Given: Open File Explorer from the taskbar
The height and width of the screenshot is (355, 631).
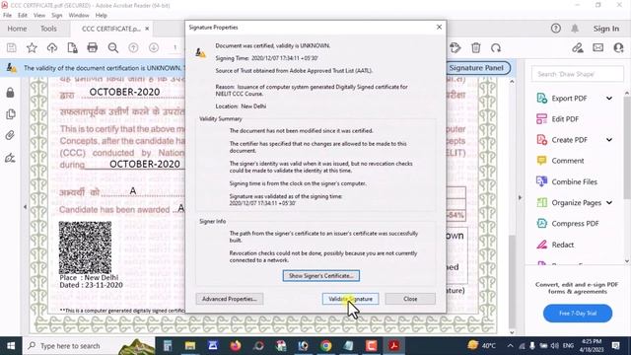Looking at the screenshot, I should 190,346.
